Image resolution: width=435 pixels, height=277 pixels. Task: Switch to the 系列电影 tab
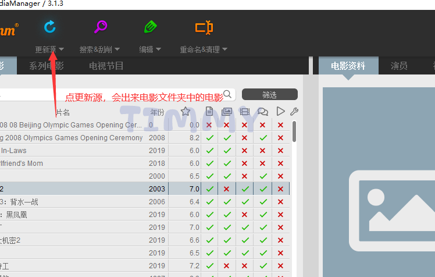click(x=47, y=66)
